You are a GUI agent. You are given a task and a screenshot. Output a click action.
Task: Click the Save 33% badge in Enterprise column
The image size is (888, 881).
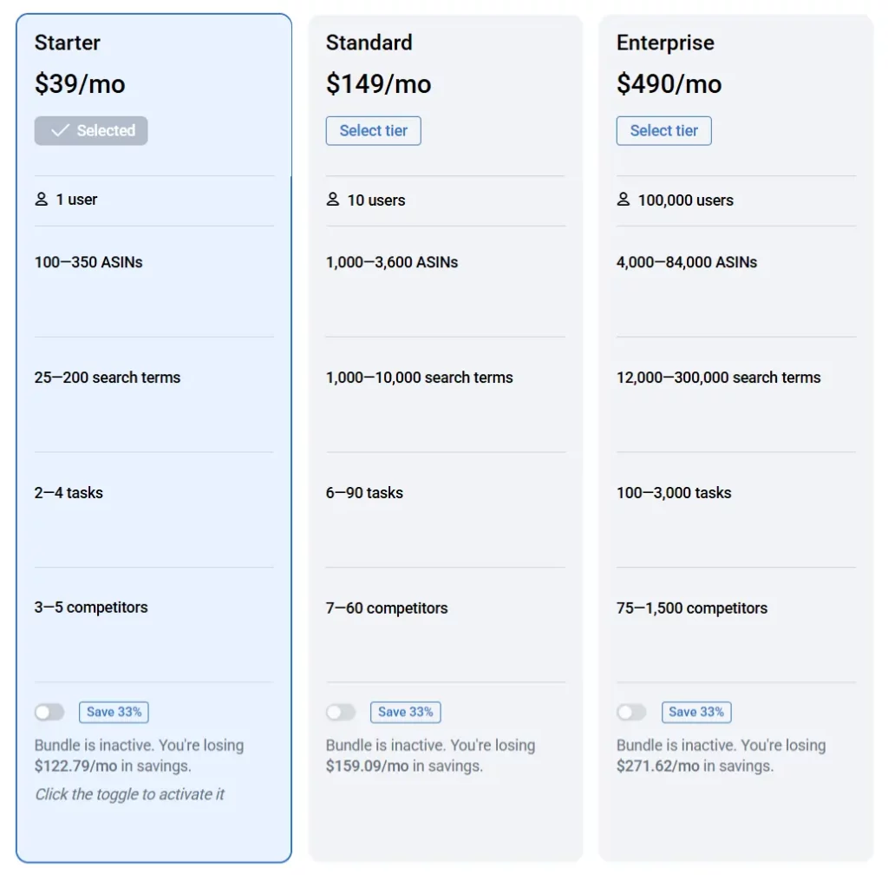point(695,712)
